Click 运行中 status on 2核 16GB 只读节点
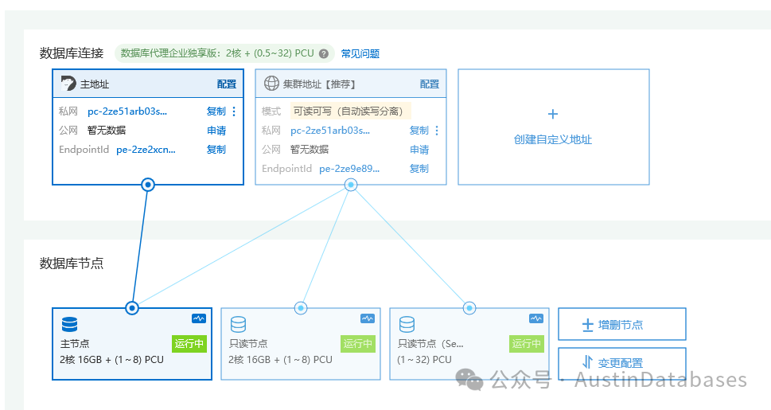771x410 pixels. (358, 344)
